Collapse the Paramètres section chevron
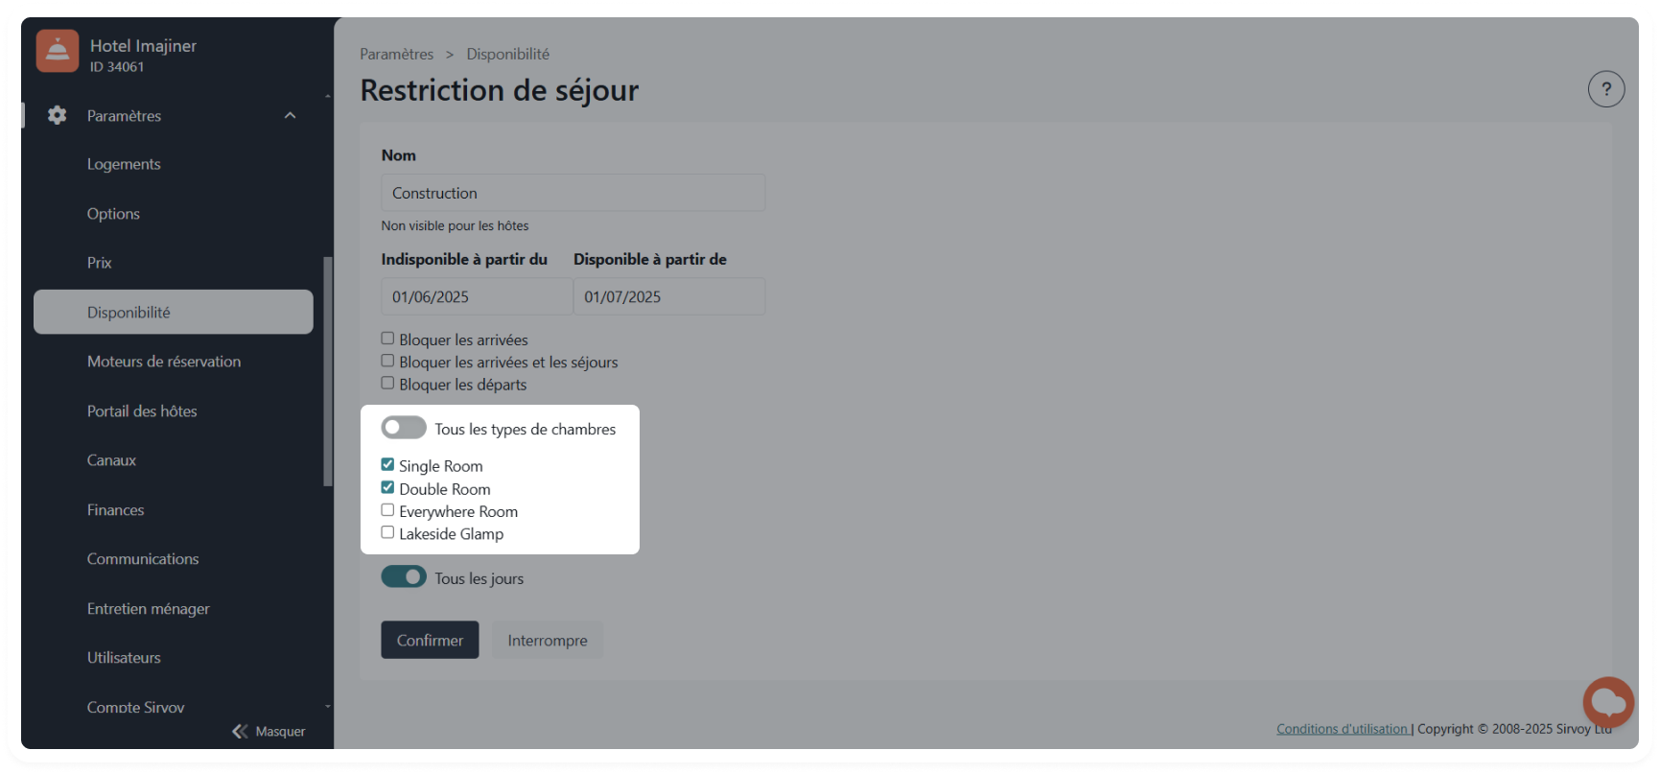Image resolution: width=1660 pixels, height=774 pixels. (290, 115)
